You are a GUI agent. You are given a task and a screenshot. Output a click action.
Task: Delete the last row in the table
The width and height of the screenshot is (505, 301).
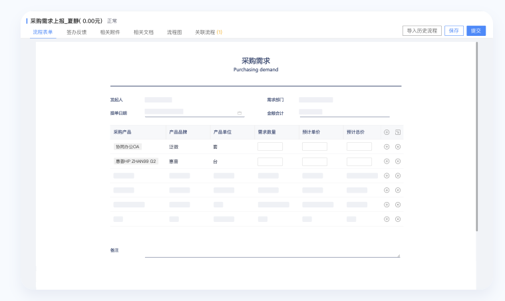point(398,219)
